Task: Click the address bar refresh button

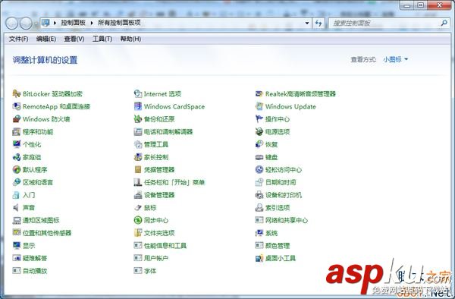Action: coord(318,23)
